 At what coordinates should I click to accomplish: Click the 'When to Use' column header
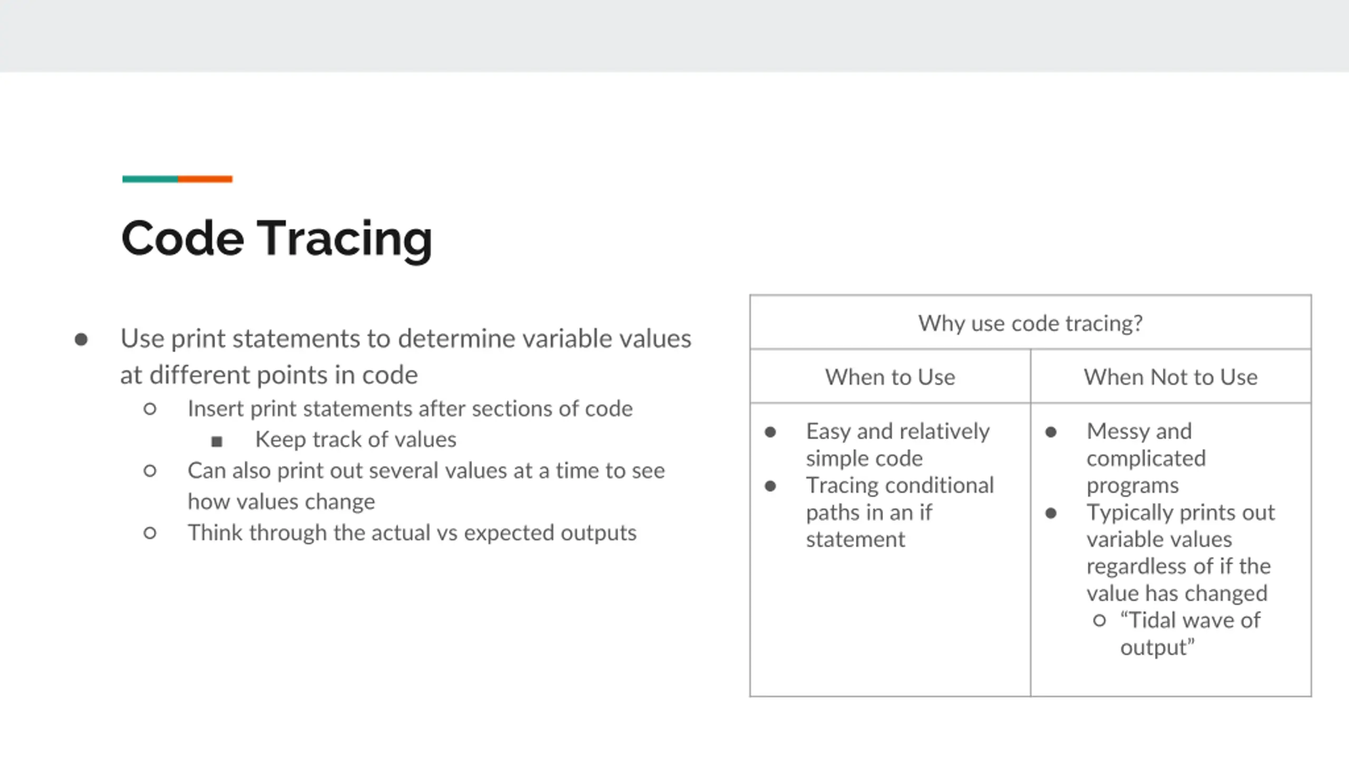click(890, 377)
